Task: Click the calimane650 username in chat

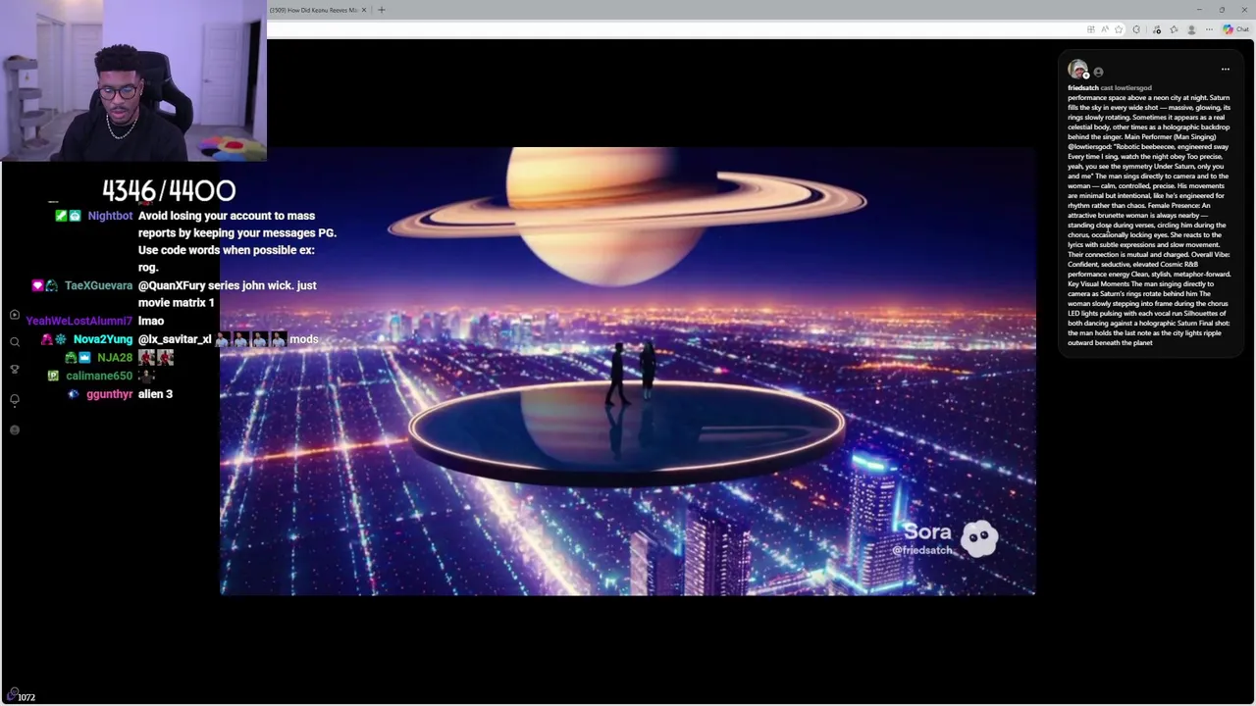Action: [99, 376]
